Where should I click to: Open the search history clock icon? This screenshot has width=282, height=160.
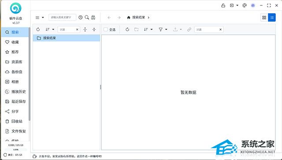point(80,18)
